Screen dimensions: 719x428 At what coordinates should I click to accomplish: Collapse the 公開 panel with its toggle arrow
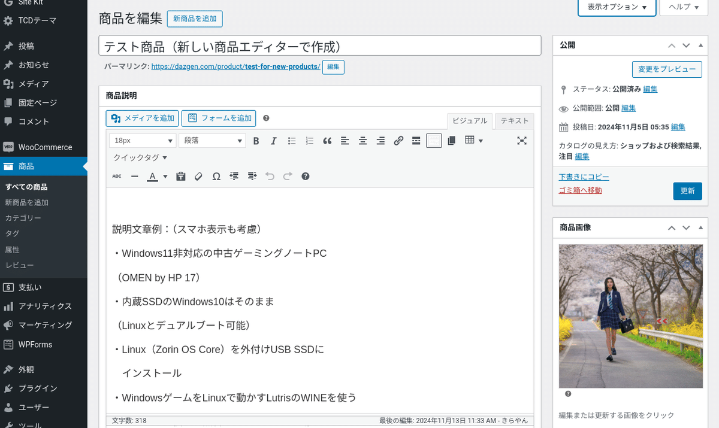[700, 45]
